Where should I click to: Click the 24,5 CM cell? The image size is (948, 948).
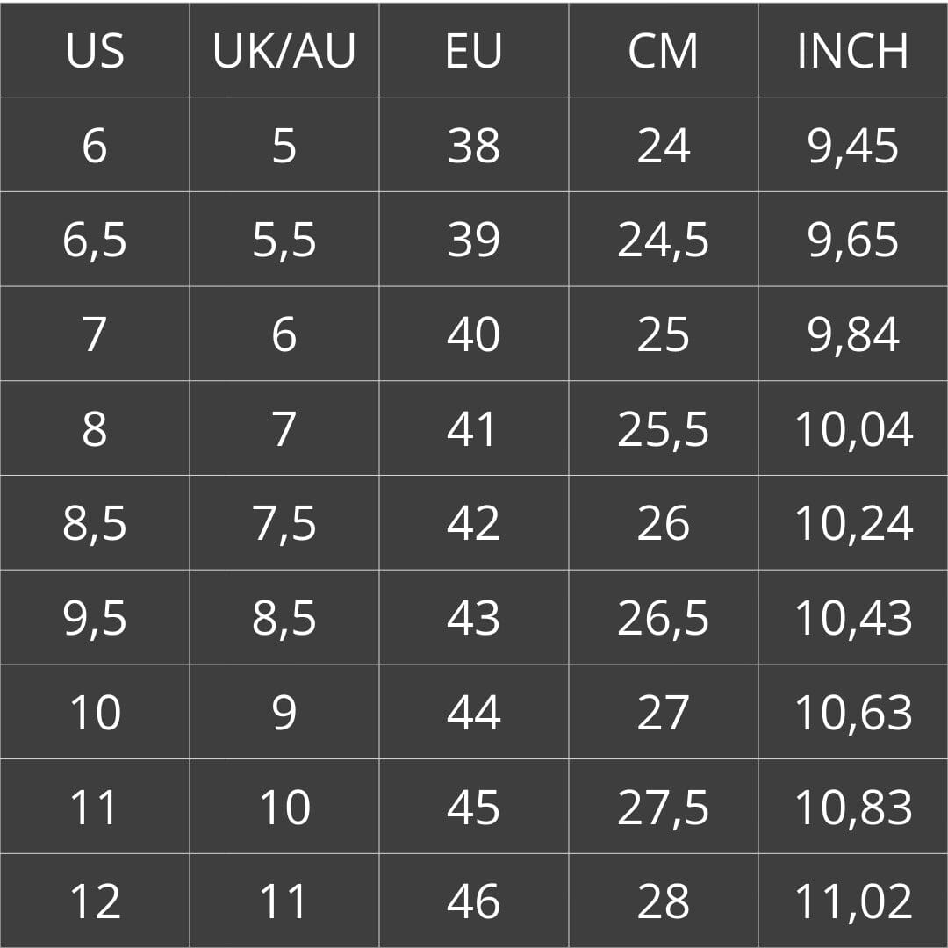pyautogui.click(x=664, y=241)
